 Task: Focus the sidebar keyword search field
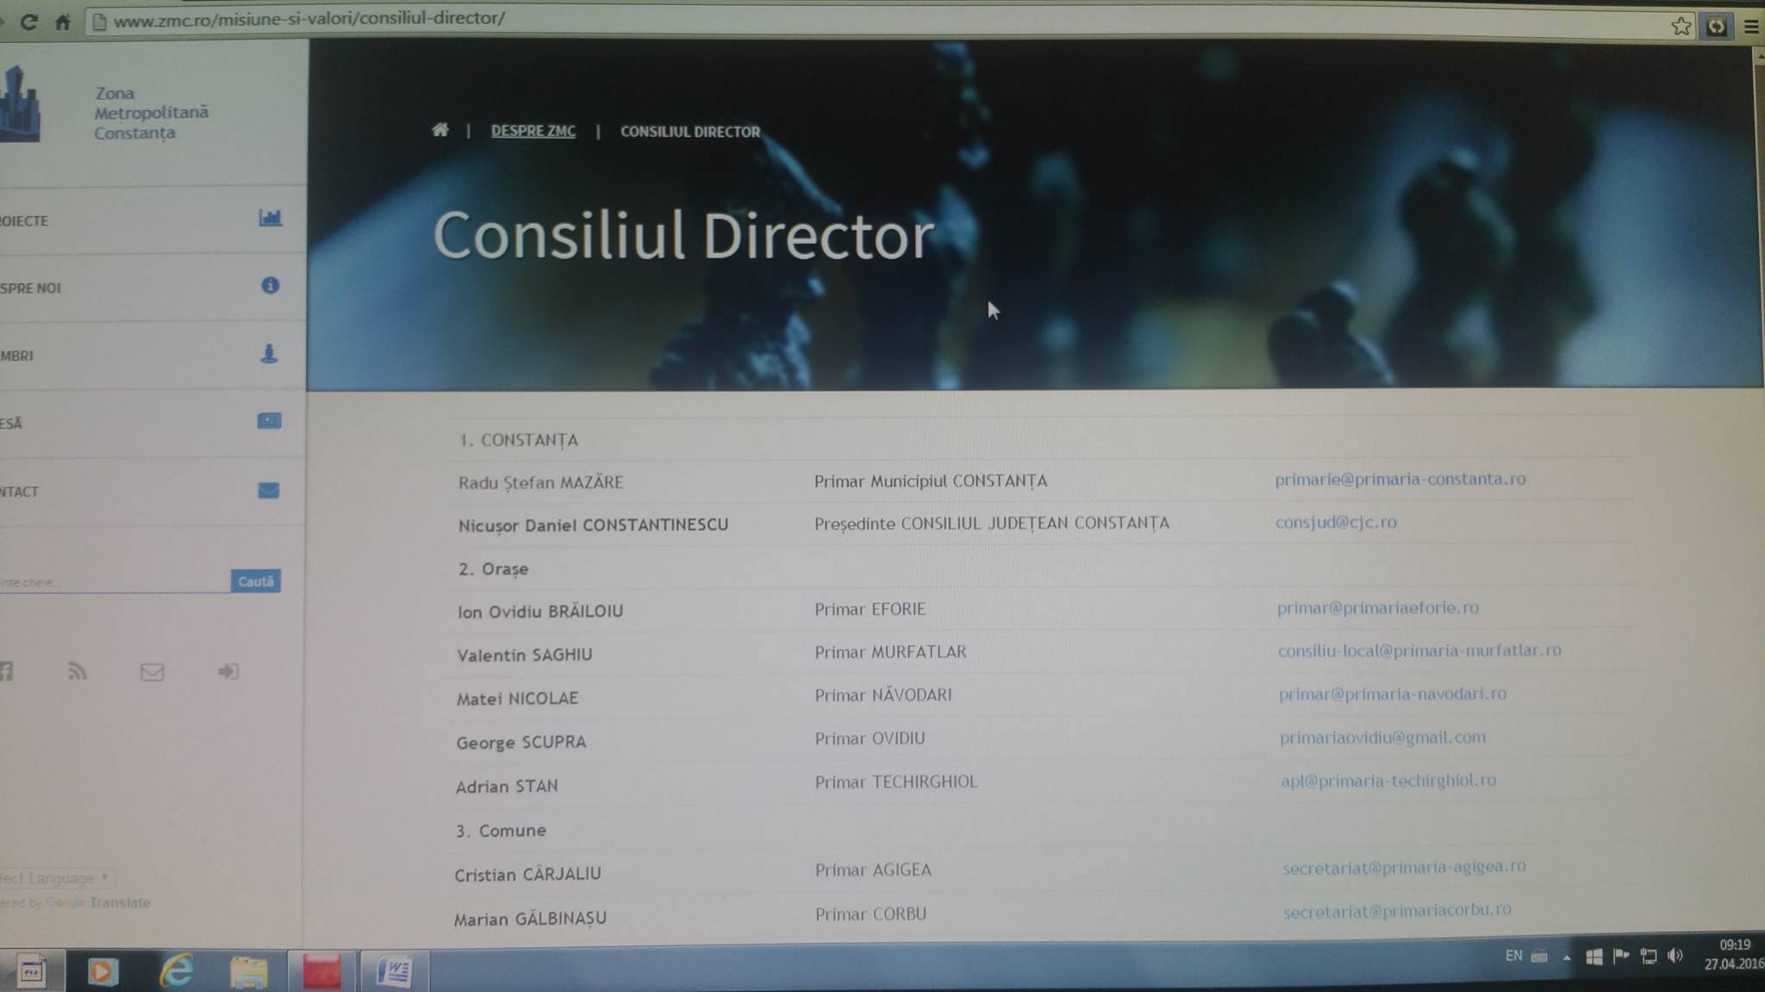click(114, 581)
